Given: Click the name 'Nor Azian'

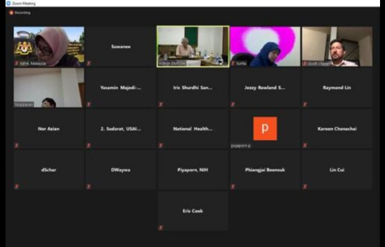Looking at the screenshot, I should pyautogui.click(x=48, y=128).
